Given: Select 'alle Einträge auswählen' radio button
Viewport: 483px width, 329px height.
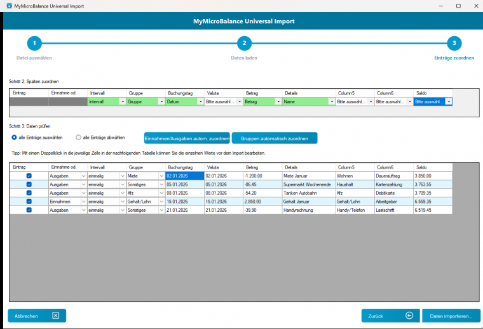Looking at the screenshot, I should tap(14, 138).
